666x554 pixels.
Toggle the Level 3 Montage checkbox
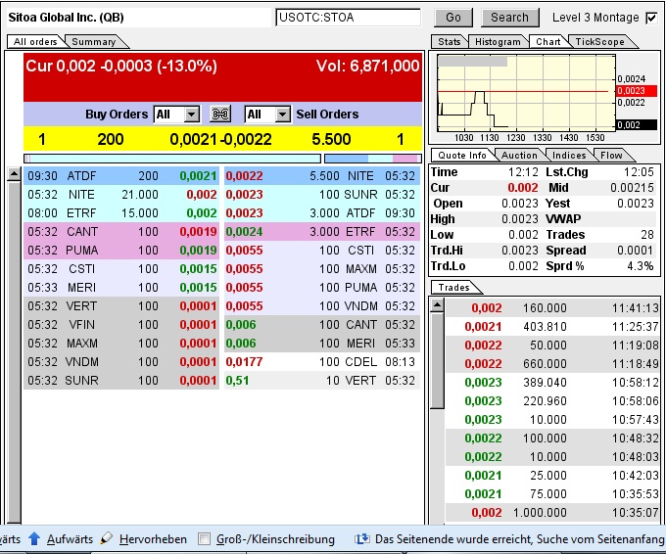(x=651, y=18)
